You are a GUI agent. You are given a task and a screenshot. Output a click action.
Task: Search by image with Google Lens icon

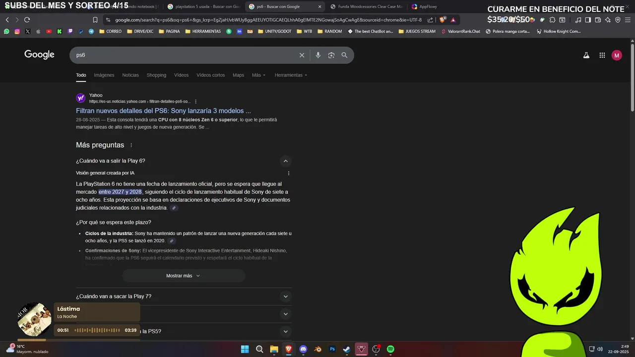(331, 55)
